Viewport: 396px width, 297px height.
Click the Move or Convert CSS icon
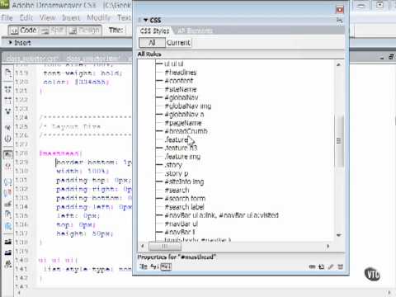pos(8,226)
